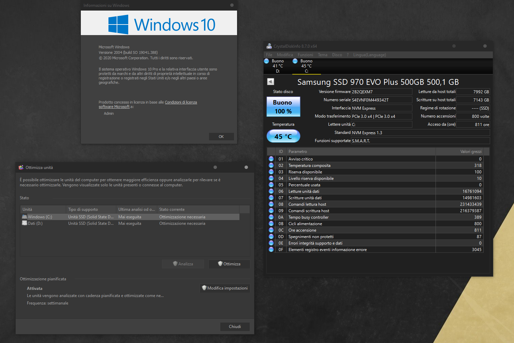Image resolution: width=514 pixels, height=343 pixels.
Task: Open the Modifica menu
Action: [x=285, y=55]
